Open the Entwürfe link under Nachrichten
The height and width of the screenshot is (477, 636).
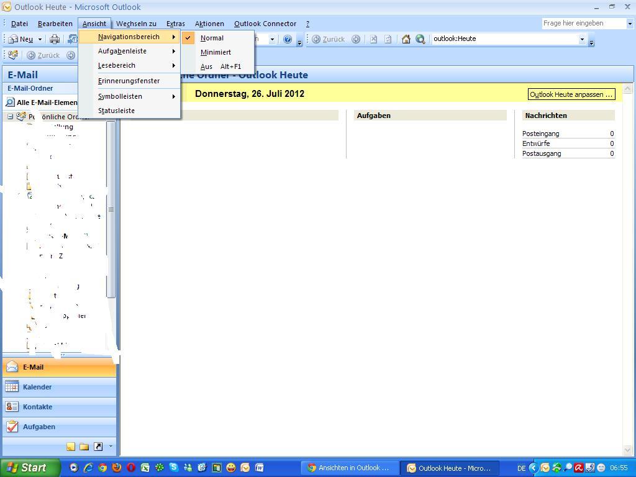point(536,143)
